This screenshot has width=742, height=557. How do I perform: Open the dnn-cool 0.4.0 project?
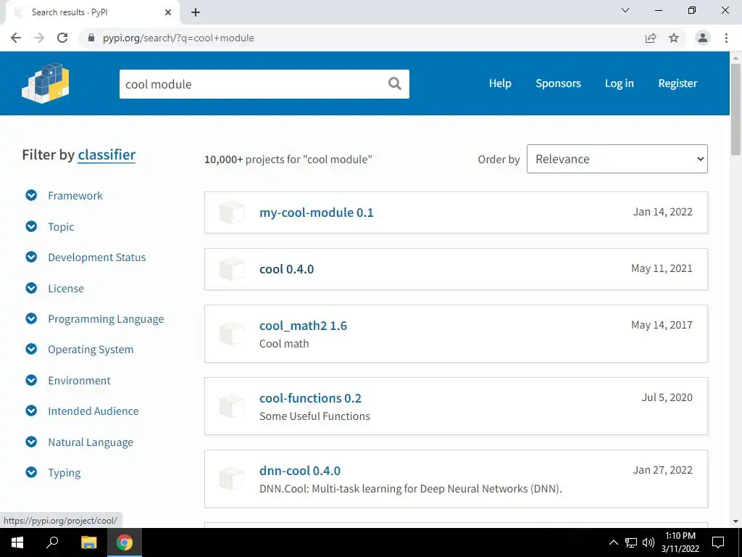coord(299,471)
